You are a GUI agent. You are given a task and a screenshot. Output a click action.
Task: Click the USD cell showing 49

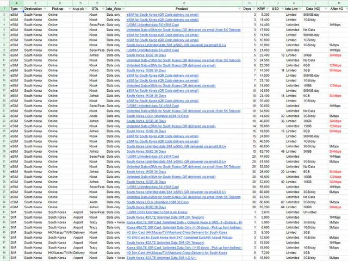click(277, 151)
